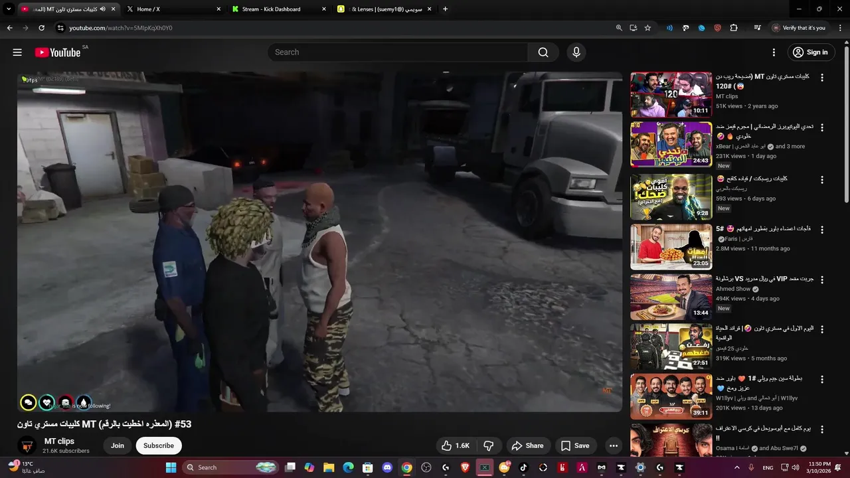
Task: Open options menu for the Faris 2.8M views video
Action: click(x=822, y=230)
